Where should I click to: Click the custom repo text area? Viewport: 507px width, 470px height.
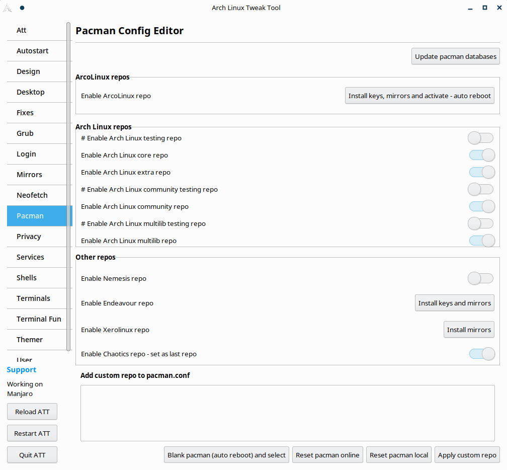tap(288, 413)
